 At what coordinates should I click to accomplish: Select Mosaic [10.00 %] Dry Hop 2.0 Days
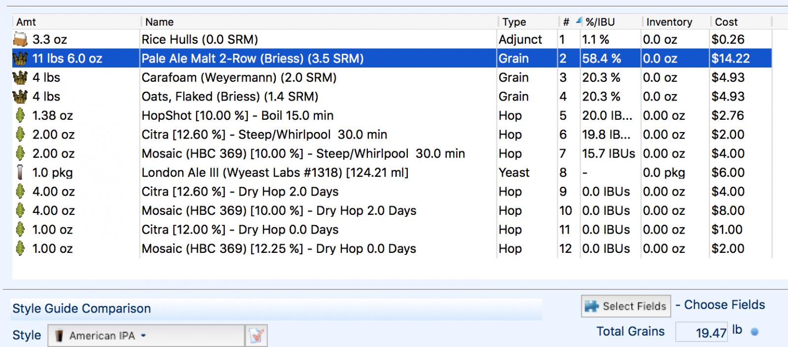(x=392, y=210)
